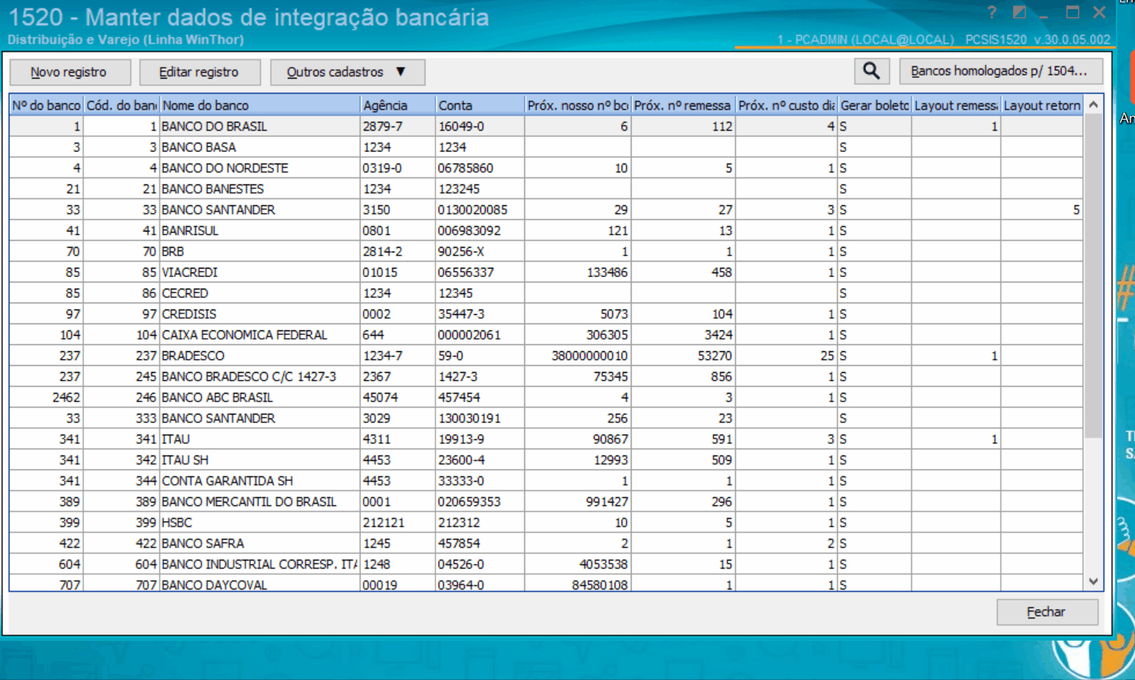Viewport: 1135px width, 680px height.
Task: Select the BANCO BANESTES row
Action: [x=546, y=188]
